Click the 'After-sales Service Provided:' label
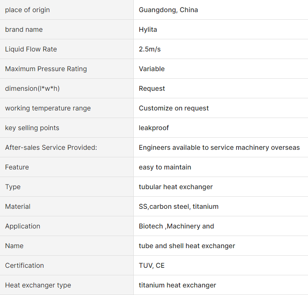This screenshot has height=295, width=308. (51, 147)
